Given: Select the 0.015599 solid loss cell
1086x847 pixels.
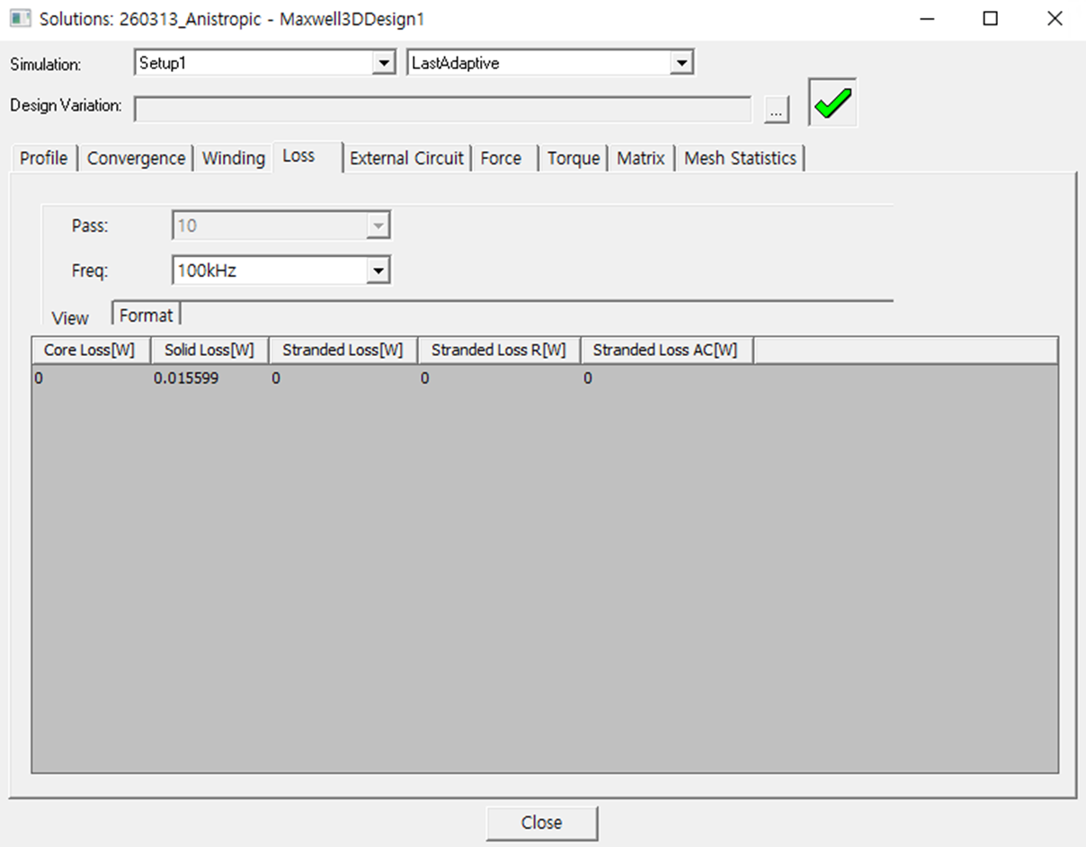Looking at the screenshot, I should (186, 379).
